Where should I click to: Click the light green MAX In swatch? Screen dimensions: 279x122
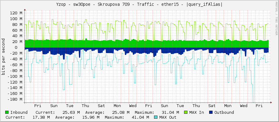coord(186,112)
